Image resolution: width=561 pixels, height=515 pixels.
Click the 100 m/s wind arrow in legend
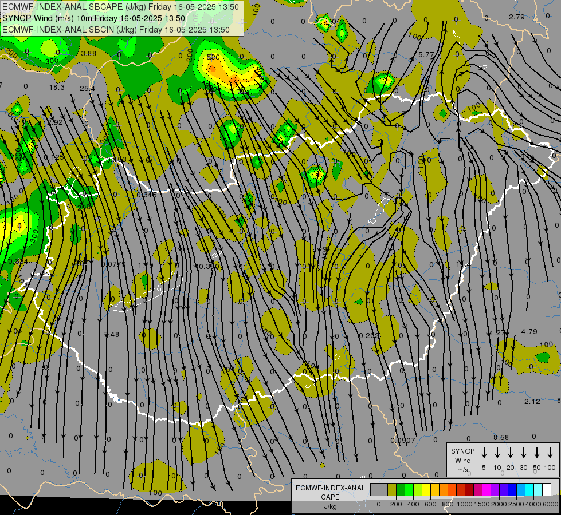point(550,452)
